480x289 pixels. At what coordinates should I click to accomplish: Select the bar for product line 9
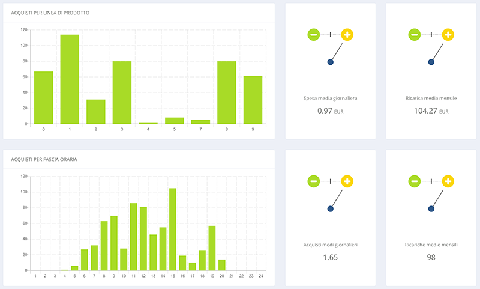coord(253,100)
